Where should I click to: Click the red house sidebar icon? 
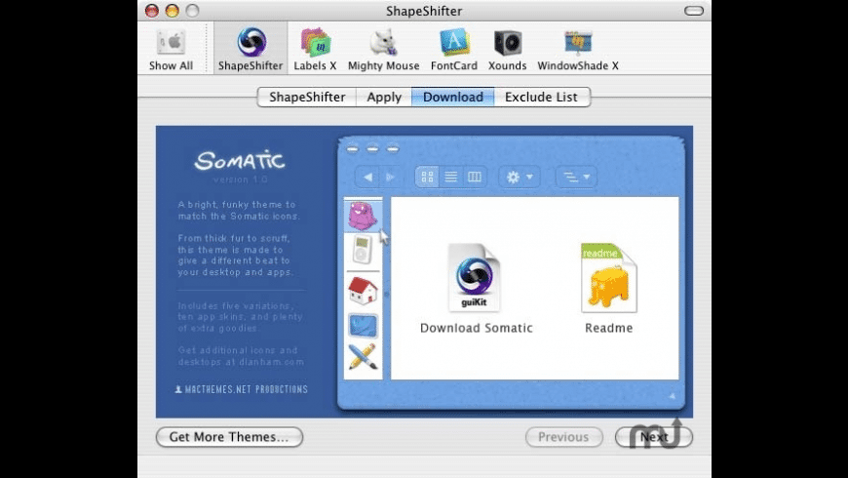(x=363, y=290)
